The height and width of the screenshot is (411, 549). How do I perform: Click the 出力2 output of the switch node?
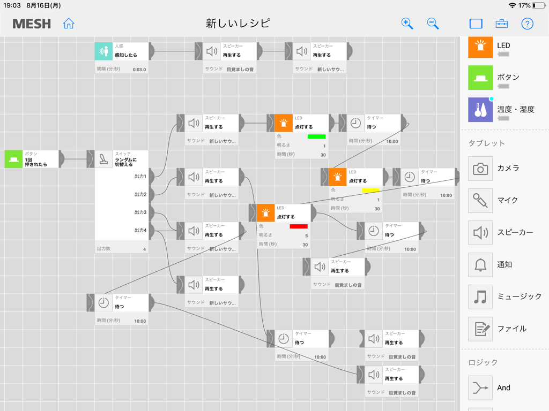pos(152,194)
